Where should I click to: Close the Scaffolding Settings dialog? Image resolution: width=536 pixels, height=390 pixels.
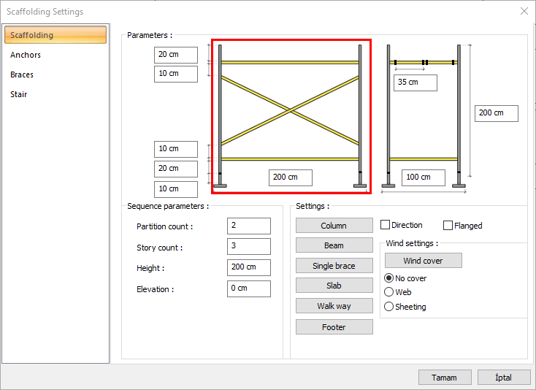[x=524, y=11]
